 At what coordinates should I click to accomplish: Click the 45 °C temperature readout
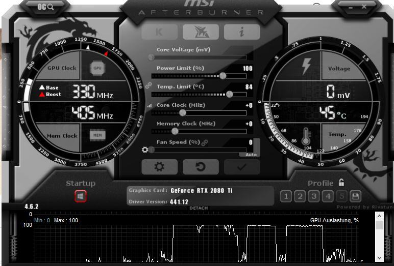point(333,112)
